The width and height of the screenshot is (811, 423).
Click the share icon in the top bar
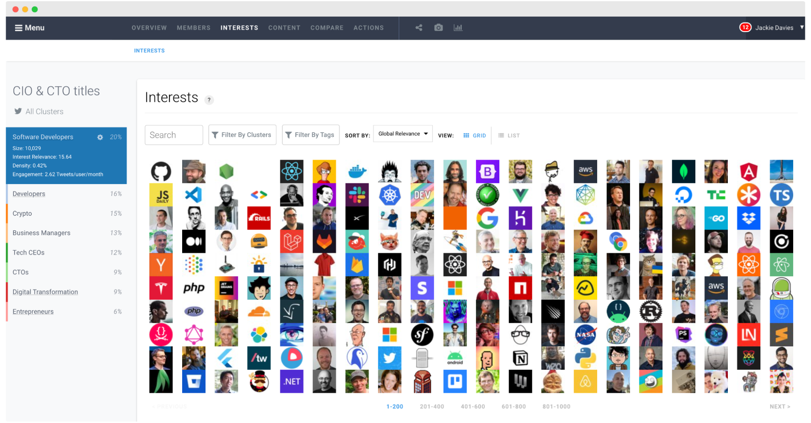[419, 28]
